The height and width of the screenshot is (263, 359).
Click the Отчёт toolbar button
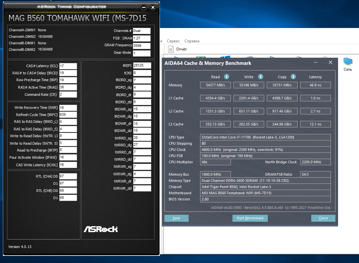pos(178,49)
